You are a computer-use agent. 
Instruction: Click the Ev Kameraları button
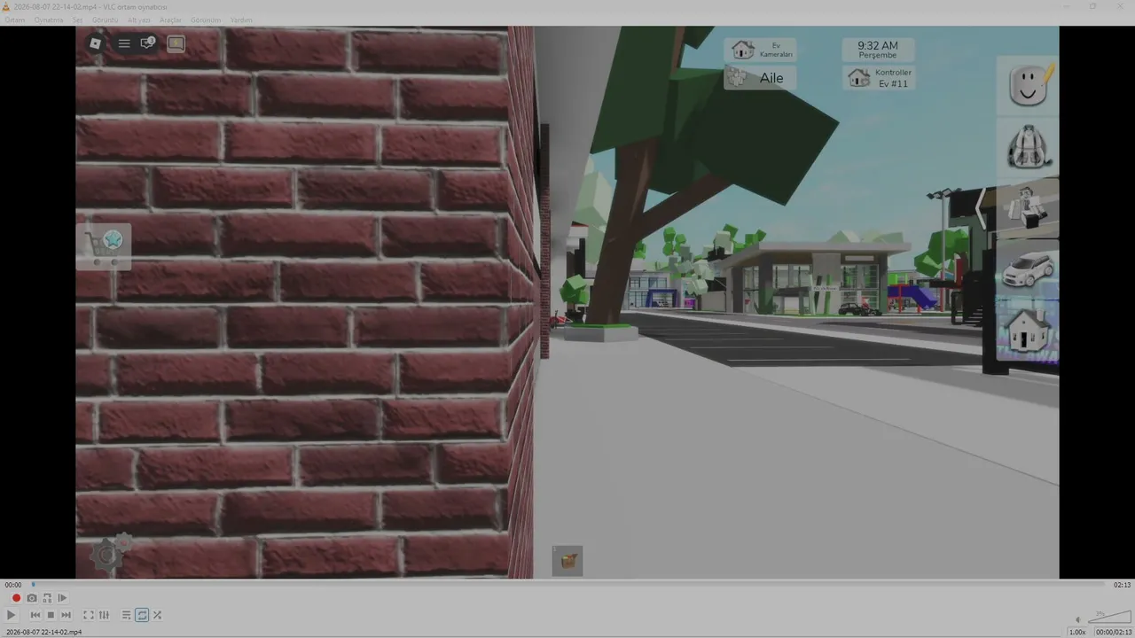760,50
